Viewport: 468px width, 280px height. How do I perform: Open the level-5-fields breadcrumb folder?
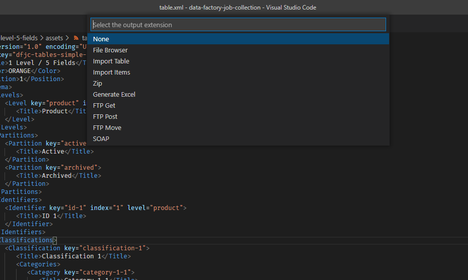point(19,38)
